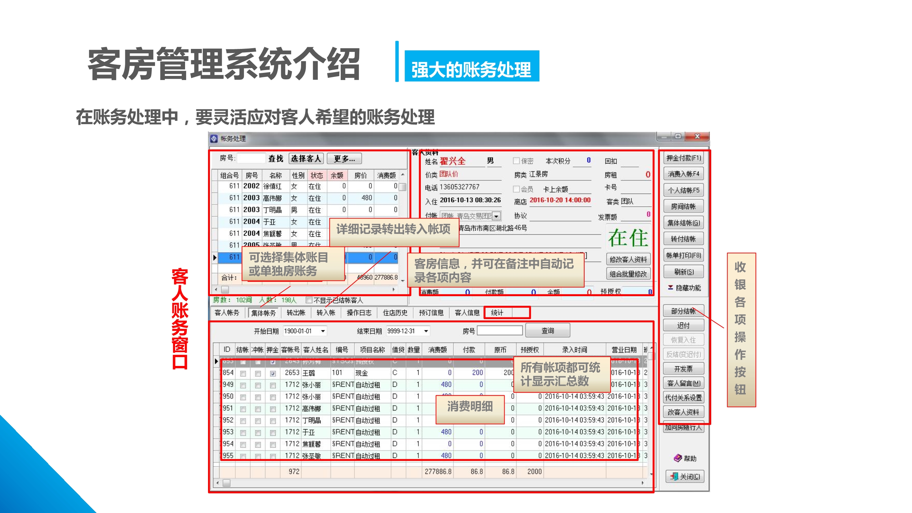
Task: Enable the 会员 checkbox
Action: coord(516,189)
